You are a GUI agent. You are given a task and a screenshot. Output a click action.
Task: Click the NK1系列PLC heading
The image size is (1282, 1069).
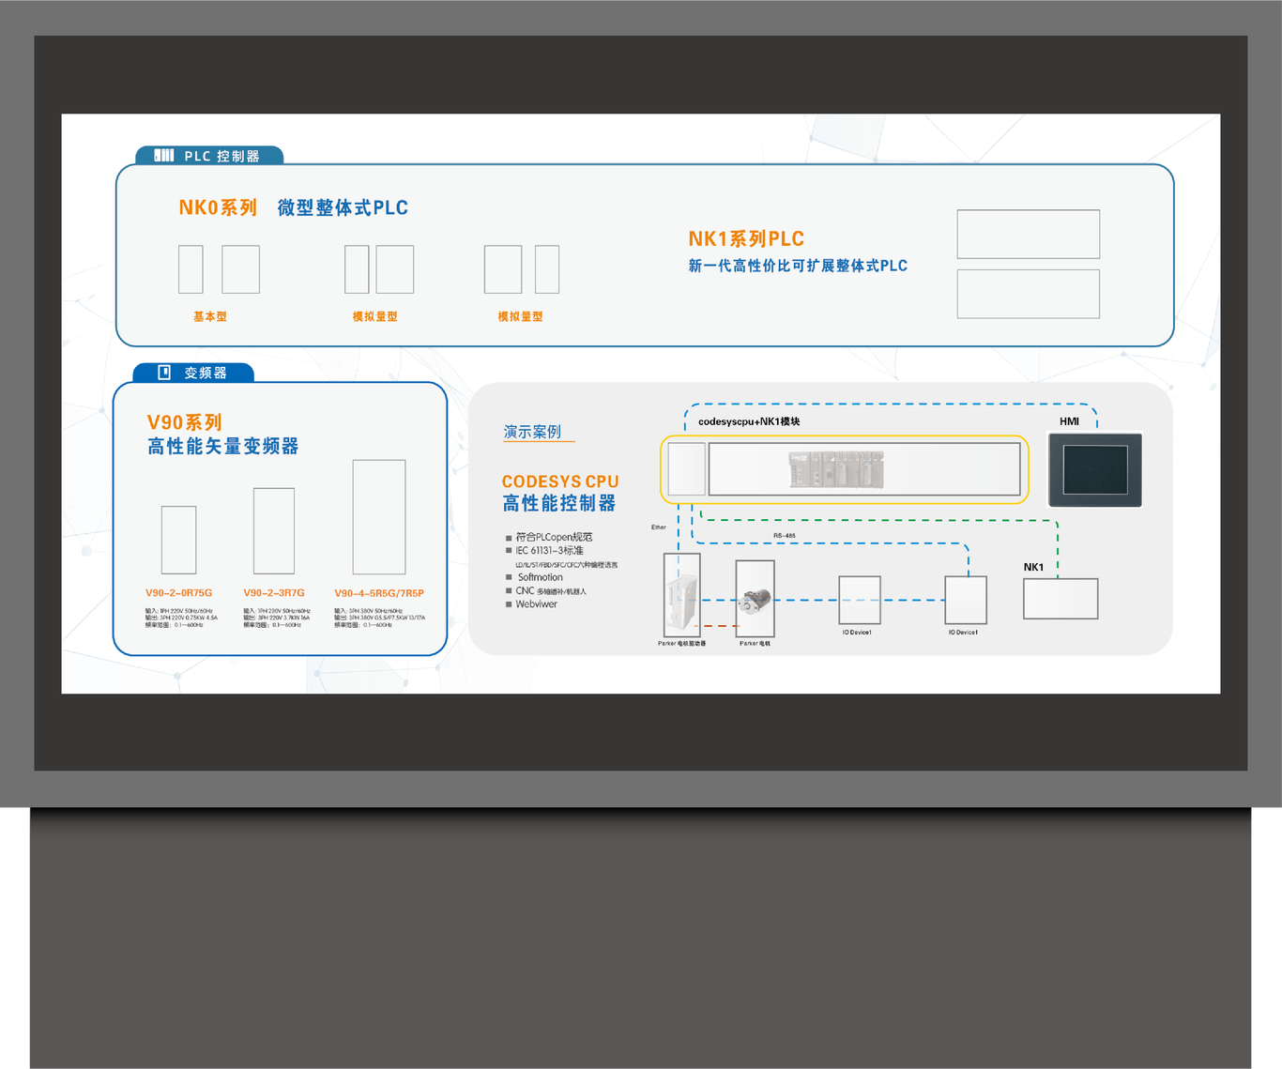click(746, 239)
